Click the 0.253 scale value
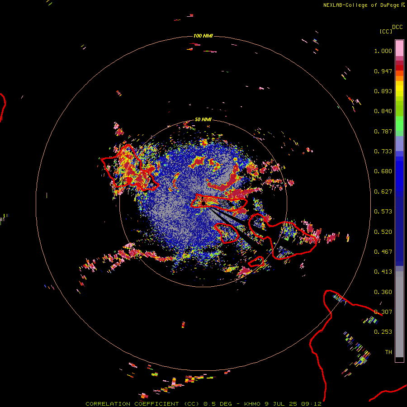The height and width of the screenshot is (407, 407). 383,332
